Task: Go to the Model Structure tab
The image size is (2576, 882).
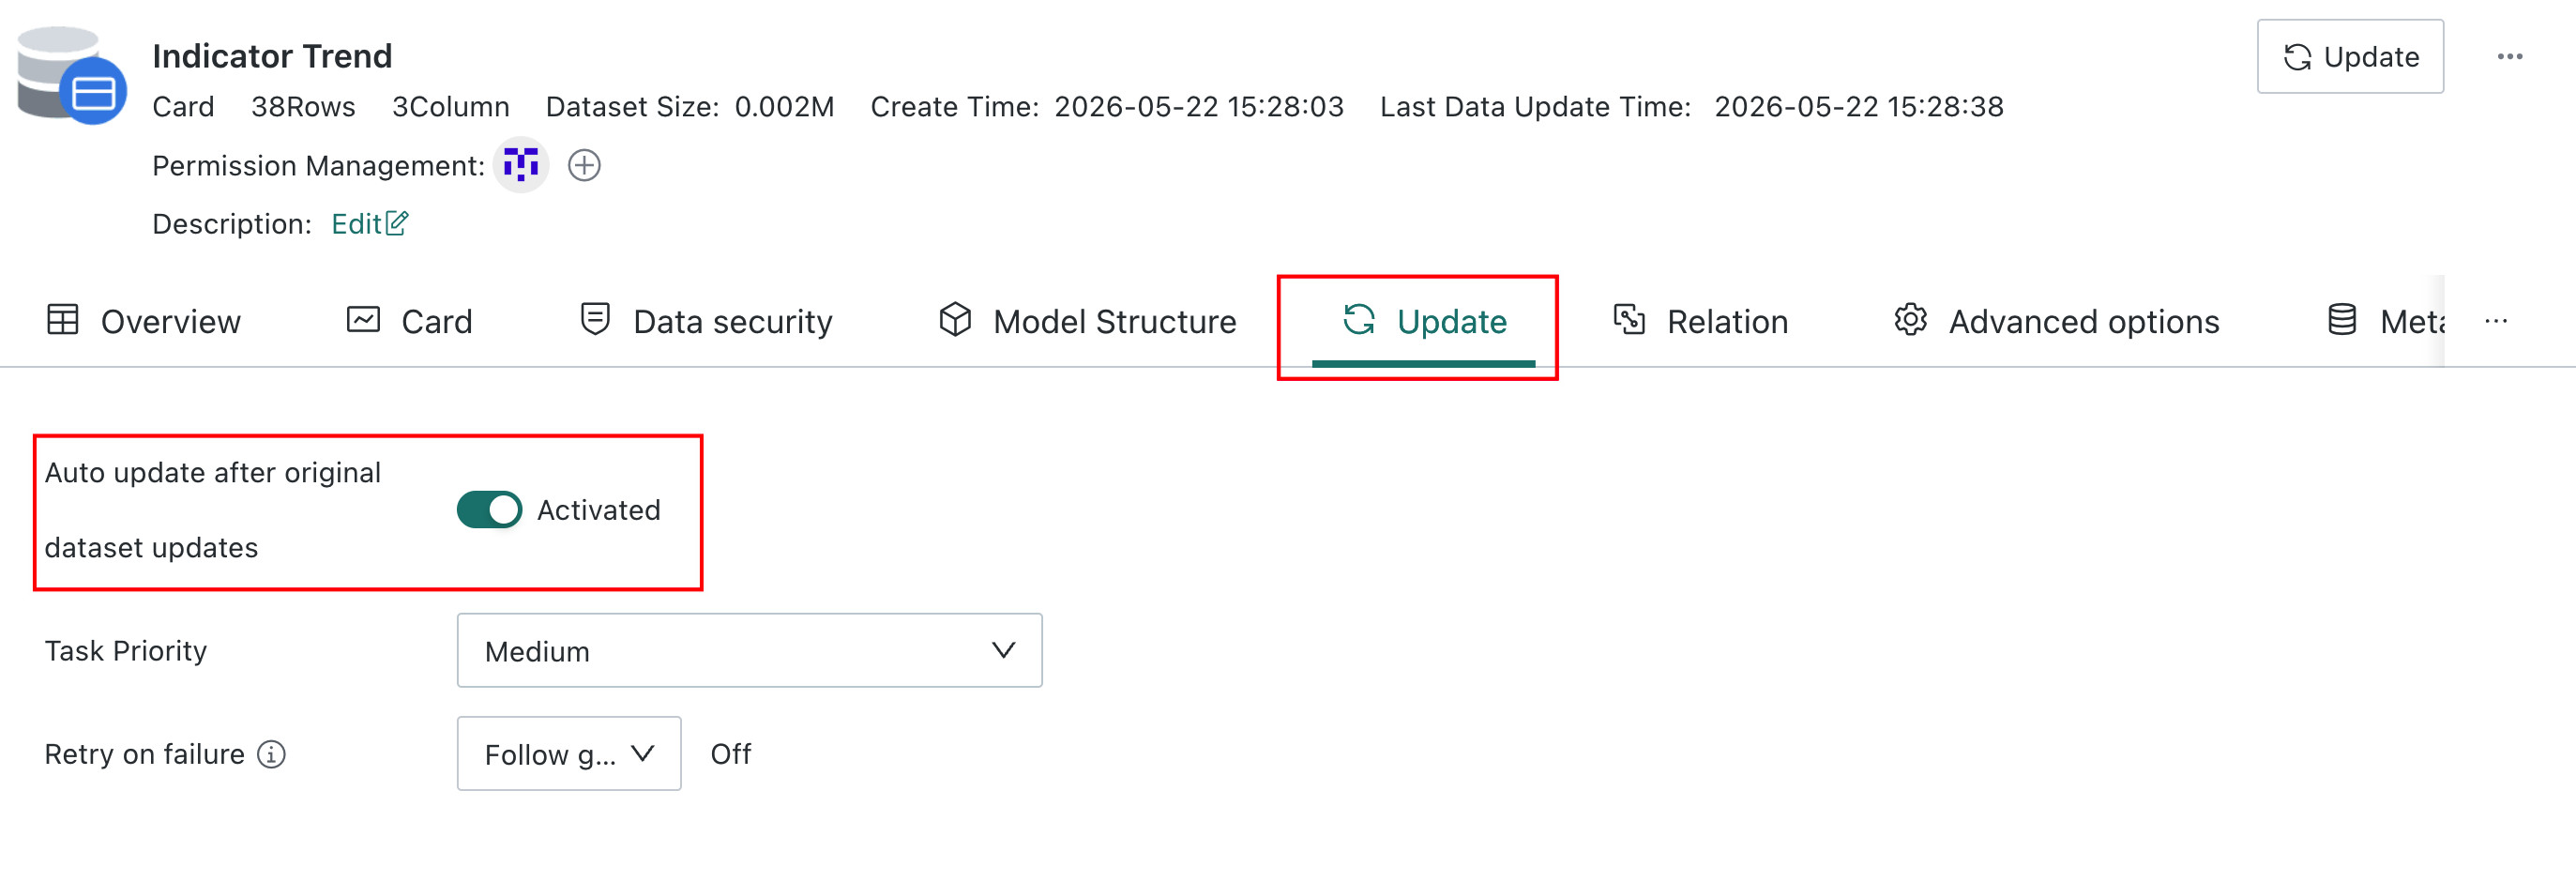Action: 1087,321
